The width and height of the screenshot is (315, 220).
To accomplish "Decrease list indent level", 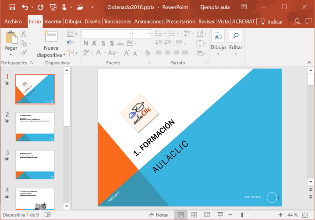I will (159, 43).
